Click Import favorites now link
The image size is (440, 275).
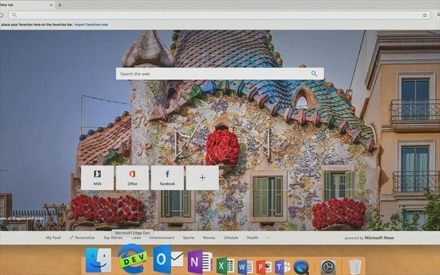click(91, 25)
